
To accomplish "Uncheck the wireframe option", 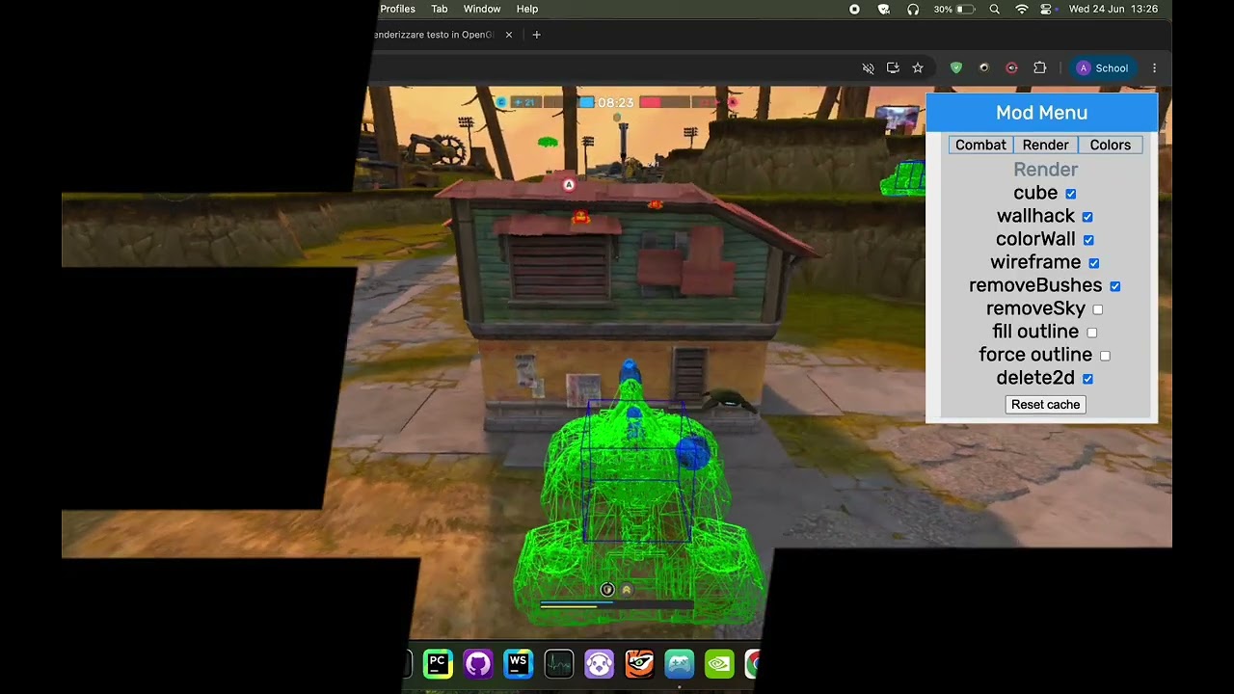I will [1094, 263].
